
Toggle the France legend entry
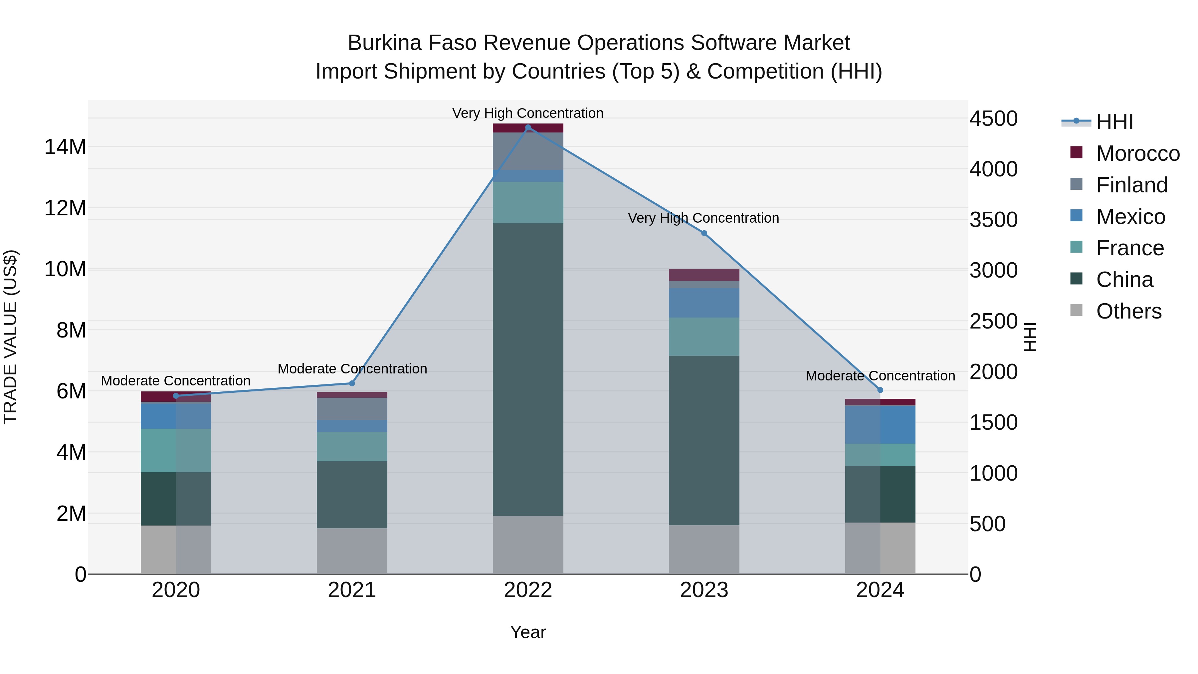coord(1117,248)
